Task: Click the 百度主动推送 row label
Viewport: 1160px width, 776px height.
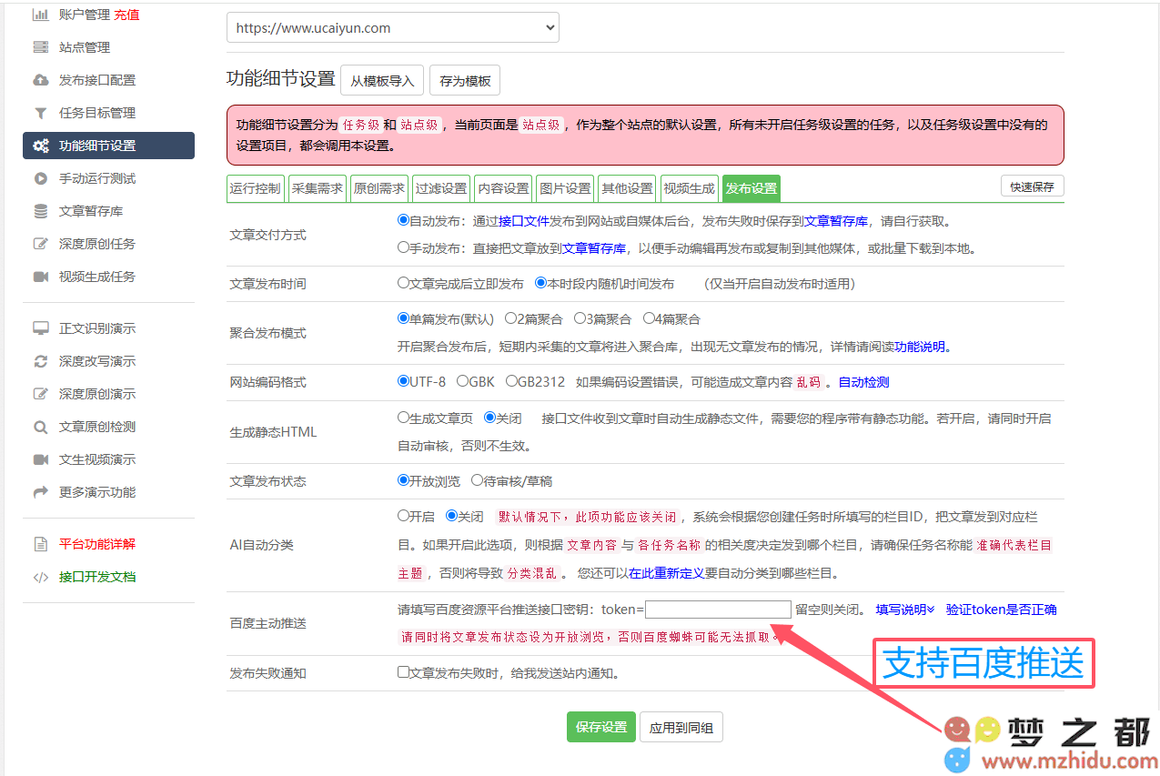Action: coord(267,624)
